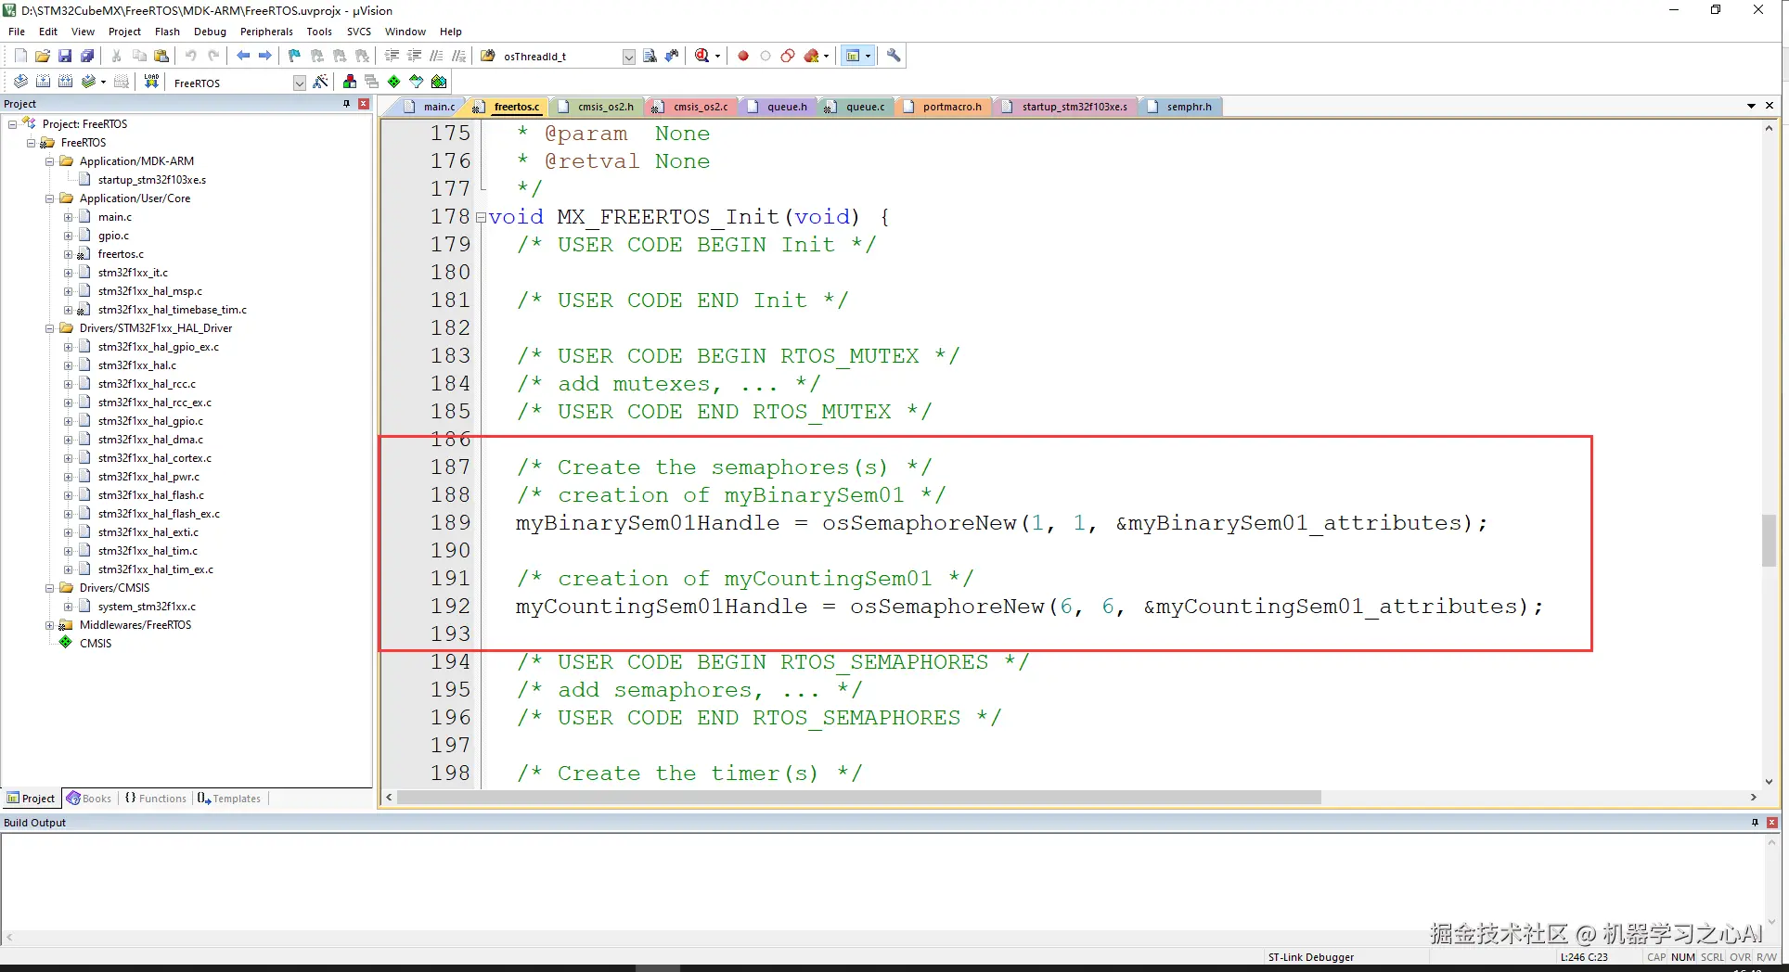Viewport: 1789px width, 972px height.
Task: Open the Pack Installer icon
Action: pyautogui.click(x=439, y=82)
